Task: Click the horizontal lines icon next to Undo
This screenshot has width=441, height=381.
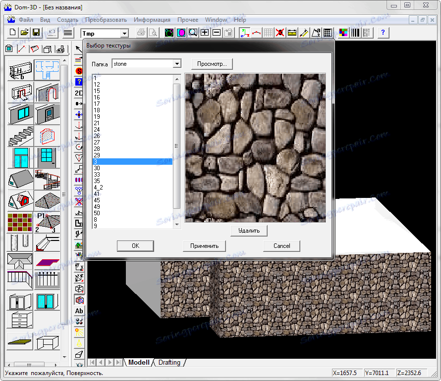Action: coord(68,33)
